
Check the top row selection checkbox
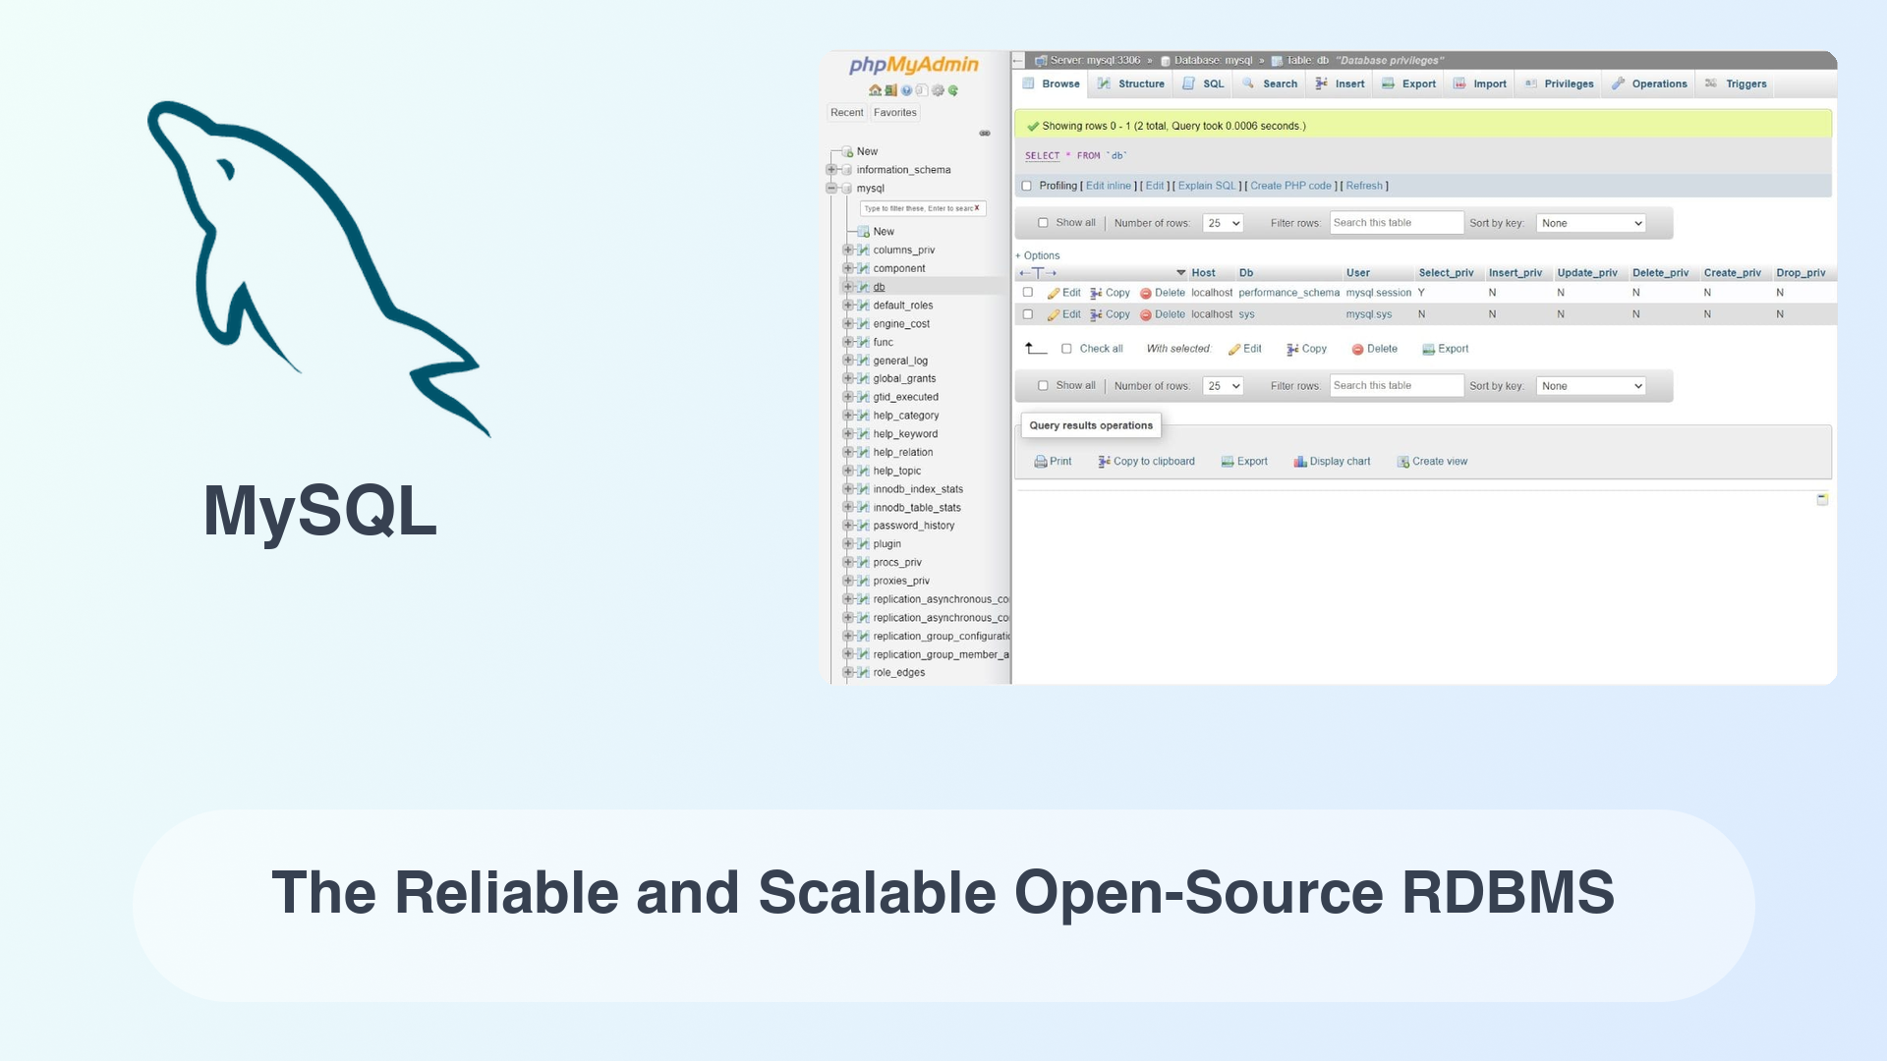coord(1028,292)
